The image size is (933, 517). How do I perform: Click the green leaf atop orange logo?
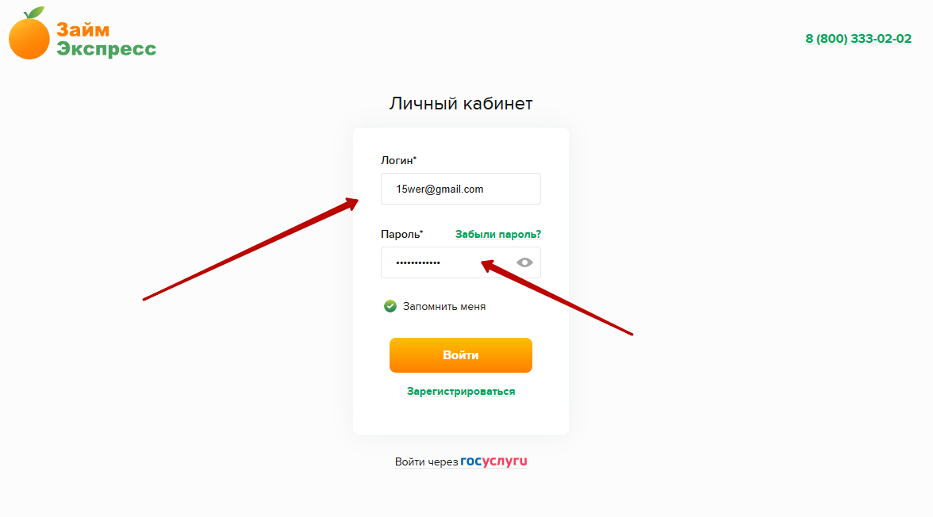(34, 13)
